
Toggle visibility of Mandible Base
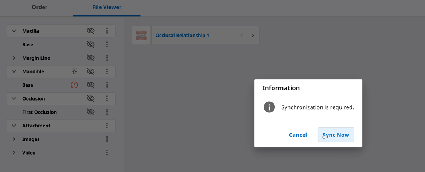pyautogui.click(x=90, y=85)
